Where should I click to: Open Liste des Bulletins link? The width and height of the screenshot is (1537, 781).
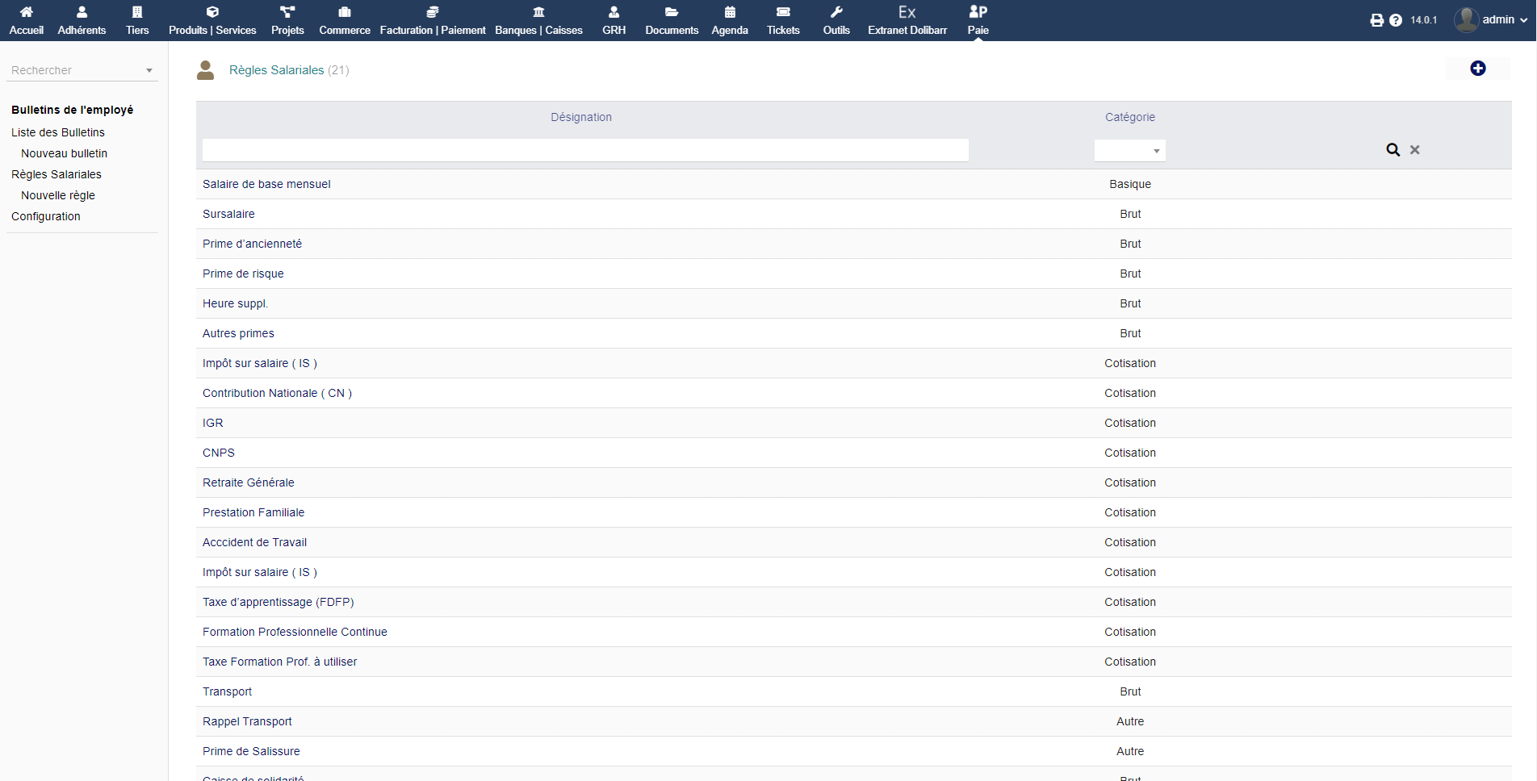[58, 132]
